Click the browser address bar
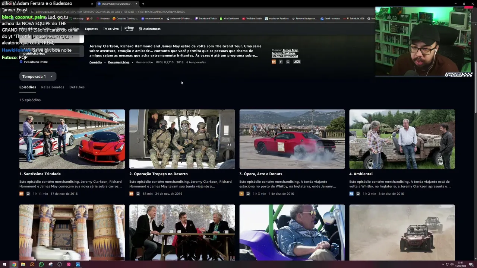The height and width of the screenshot is (268, 477). (201, 12)
